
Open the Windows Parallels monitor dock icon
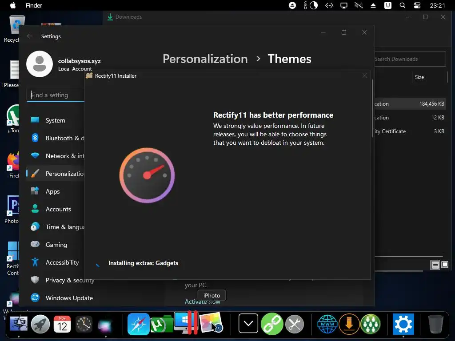point(186,322)
